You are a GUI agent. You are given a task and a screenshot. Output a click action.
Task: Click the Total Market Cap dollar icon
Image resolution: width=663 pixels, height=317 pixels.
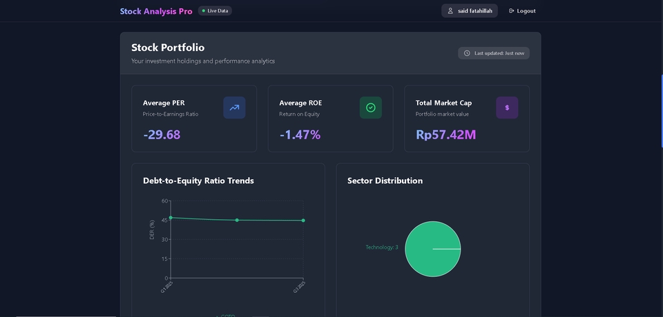pyautogui.click(x=507, y=108)
